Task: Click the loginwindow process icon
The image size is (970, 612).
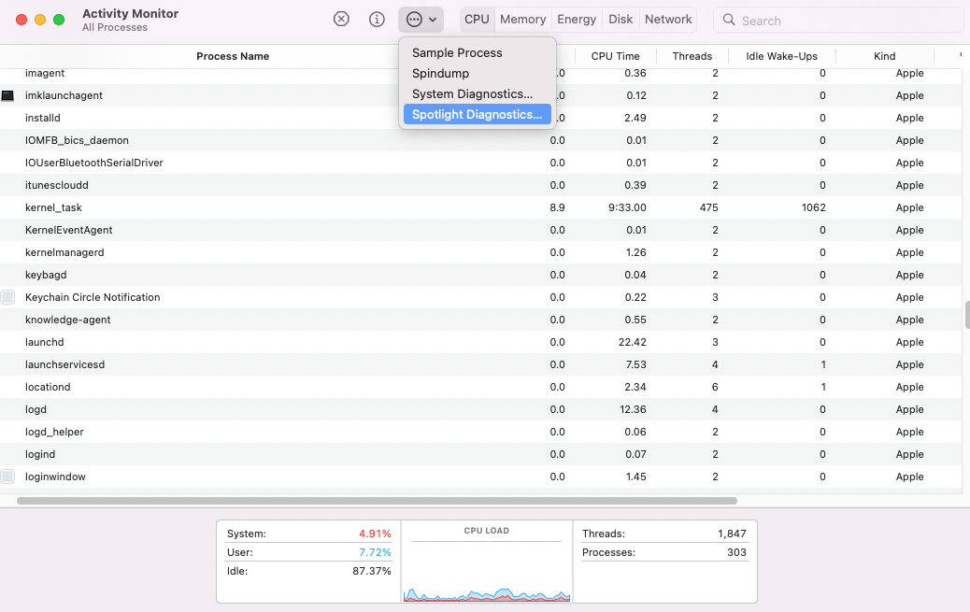Action: (x=7, y=477)
